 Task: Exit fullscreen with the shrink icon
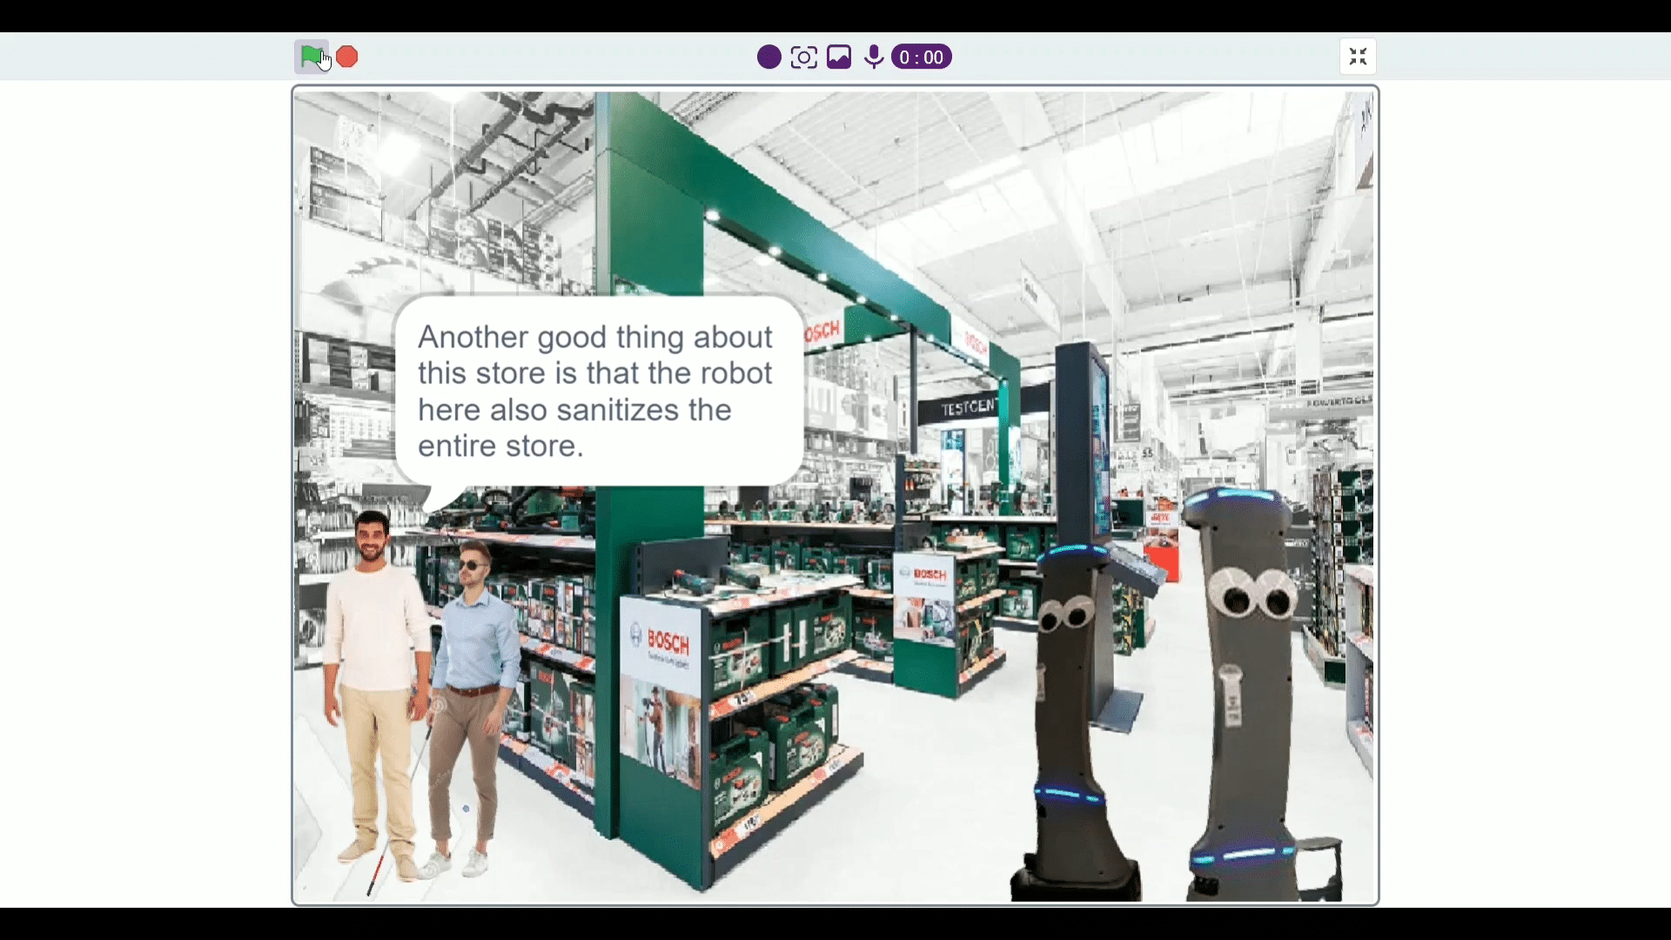(x=1358, y=57)
